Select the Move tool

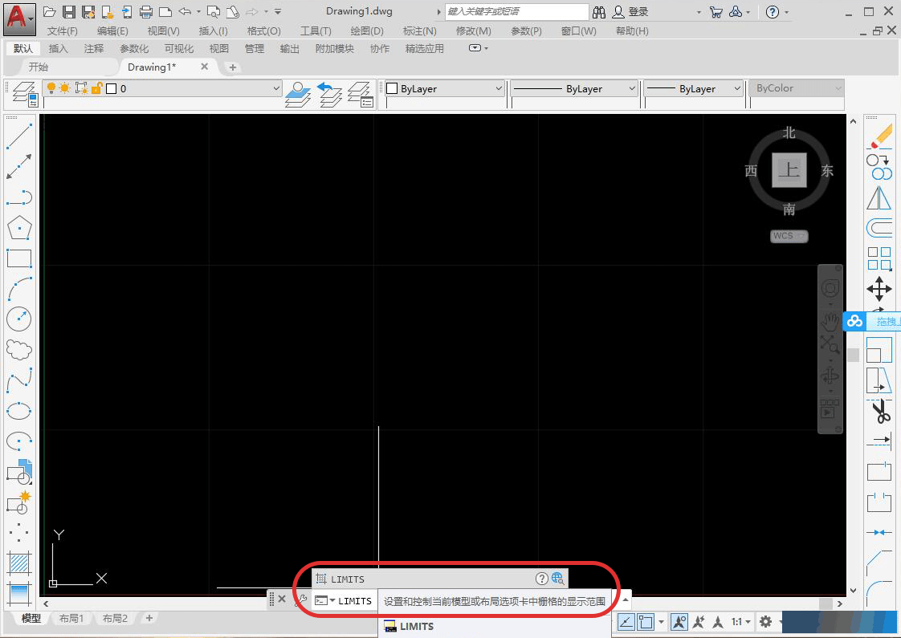pos(879,289)
